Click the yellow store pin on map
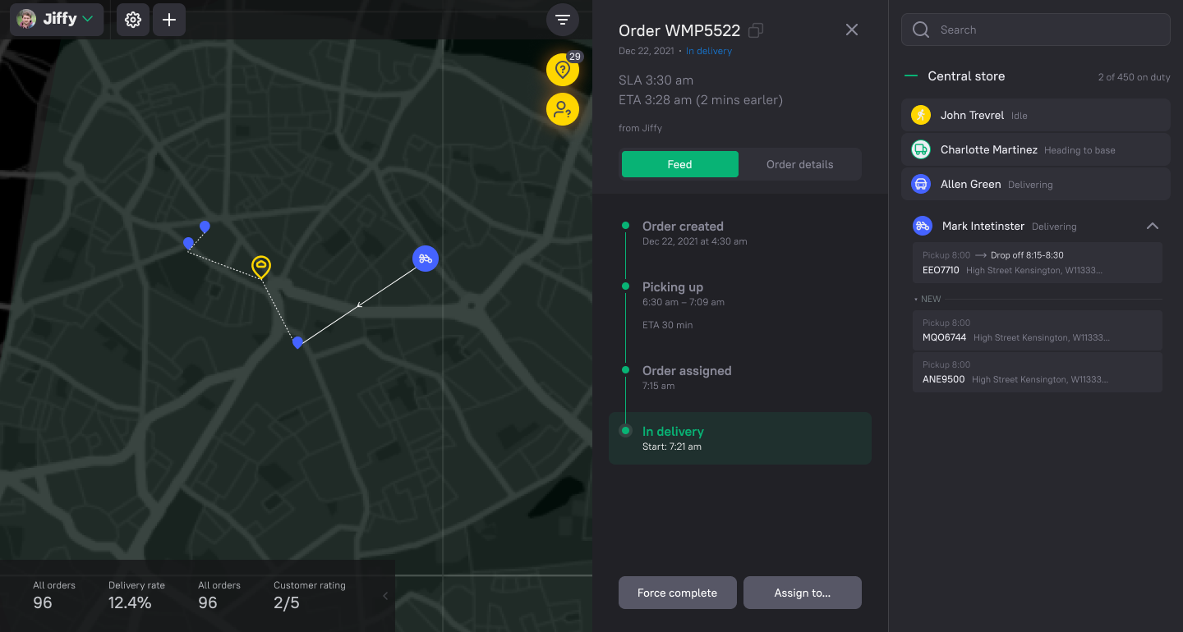1183x632 pixels. click(261, 266)
